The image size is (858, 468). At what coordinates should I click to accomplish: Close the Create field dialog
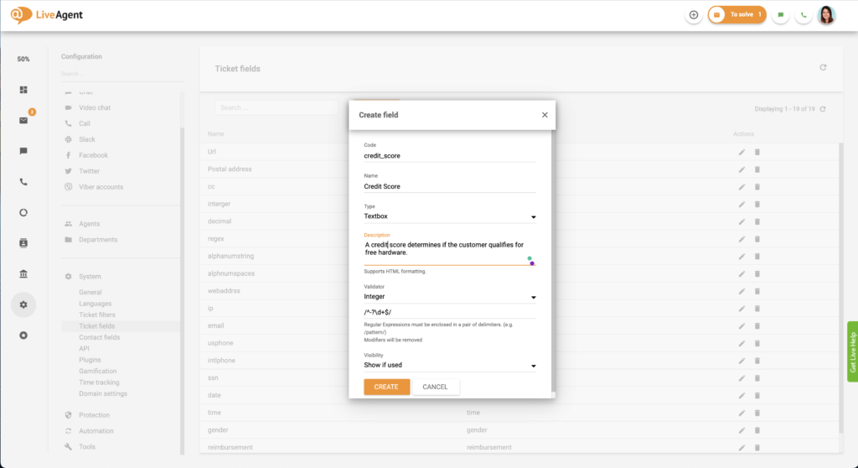coord(545,115)
